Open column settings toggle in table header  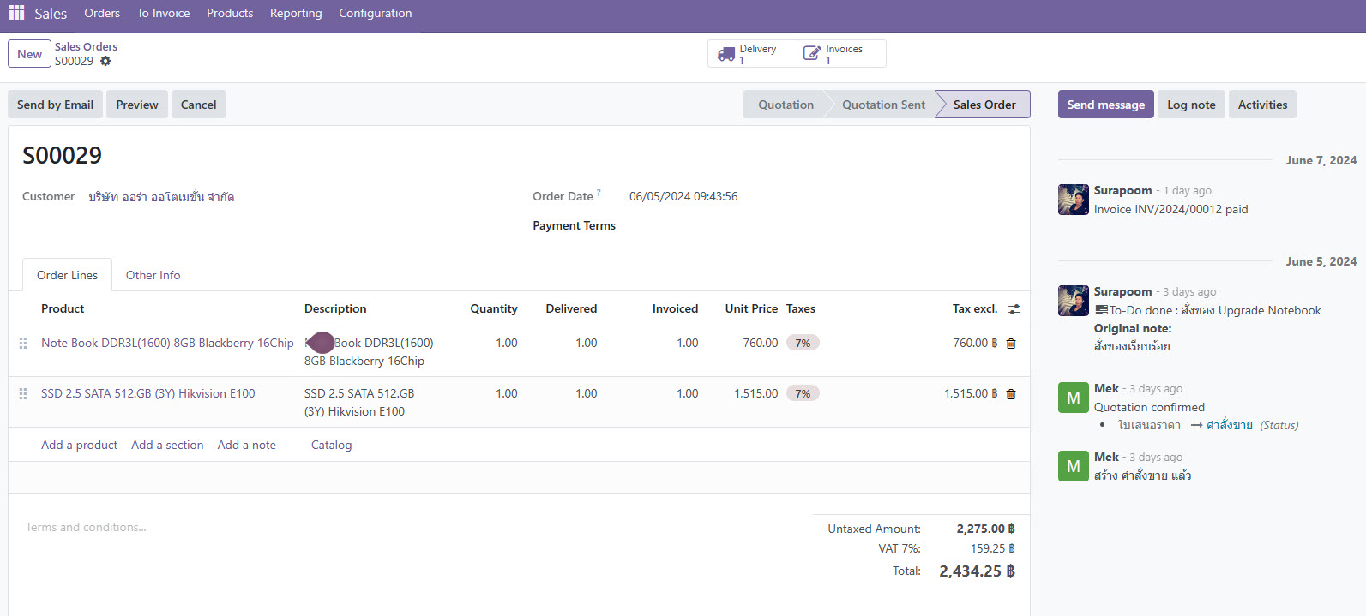[1014, 309]
